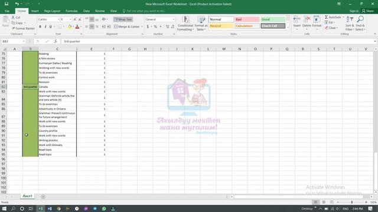Open the Fill dropdown
This screenshot has height=212, width=378.
pos(330,22)
